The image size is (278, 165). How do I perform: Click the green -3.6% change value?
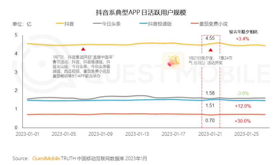click(243, 93)
